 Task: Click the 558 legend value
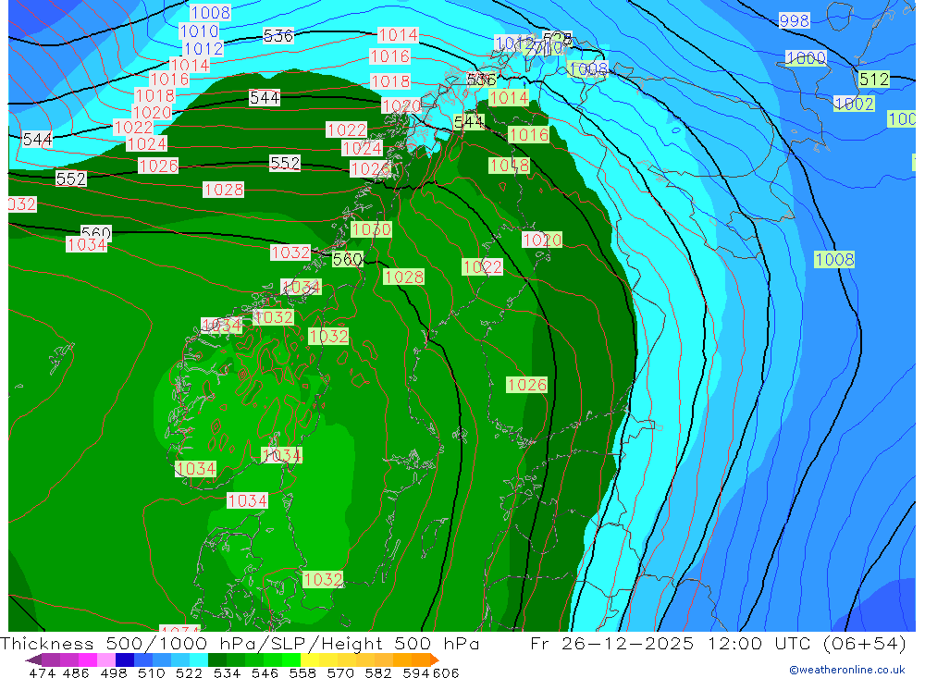click(x=302, y=672)
